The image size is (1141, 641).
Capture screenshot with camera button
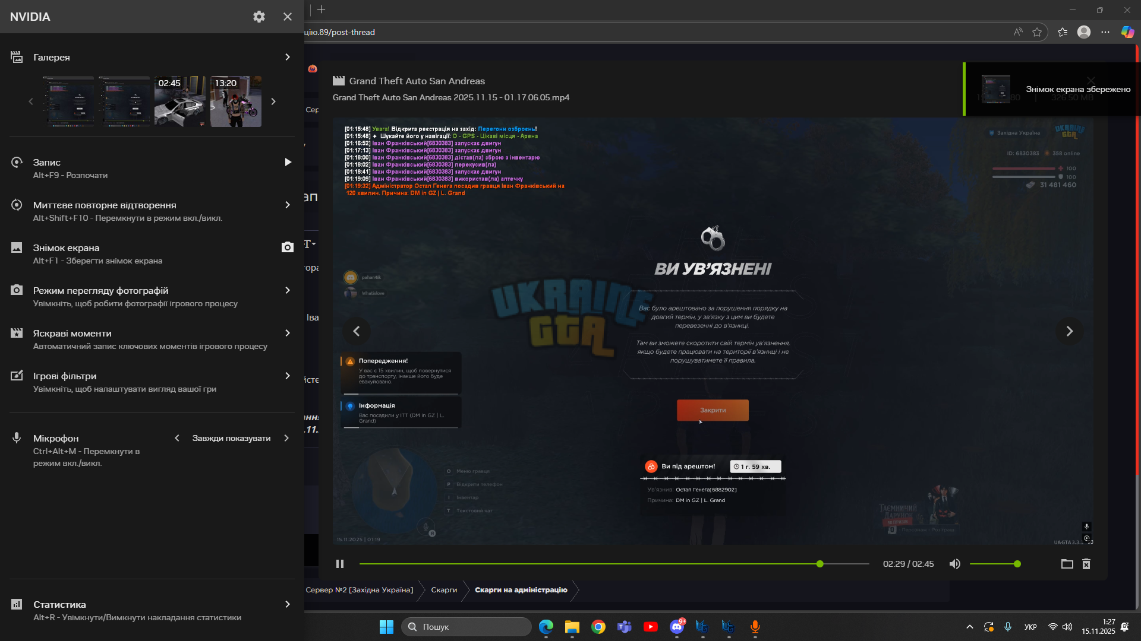[288, 247]
